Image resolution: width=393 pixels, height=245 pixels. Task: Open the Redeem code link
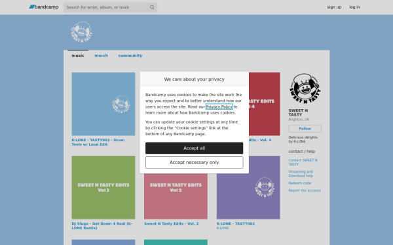point(299,183)
